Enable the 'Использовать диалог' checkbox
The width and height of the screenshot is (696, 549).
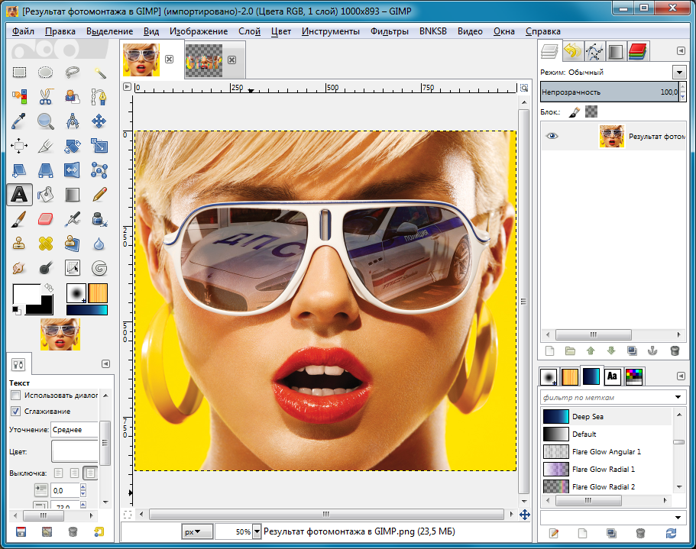click(x=16, y=396)
